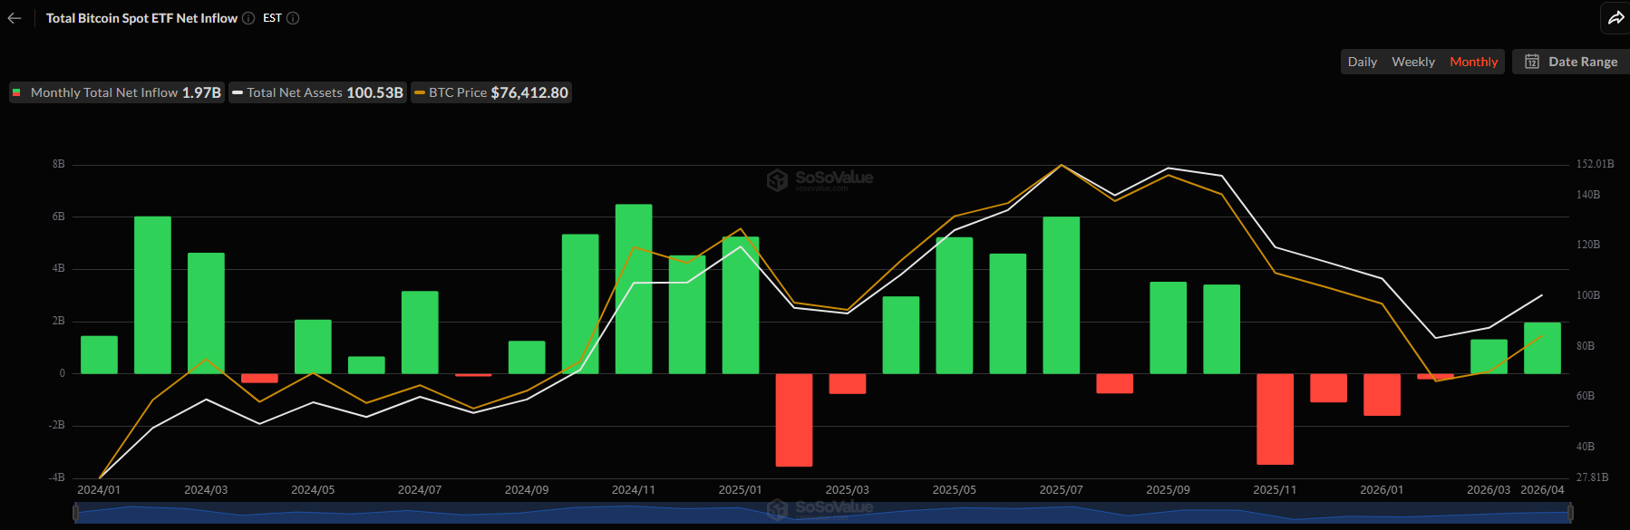Image resolution: width=1630 pixels, height=530 pixels.
Task: Click calendar icon in Date Range button
Action: point(1532,62)
